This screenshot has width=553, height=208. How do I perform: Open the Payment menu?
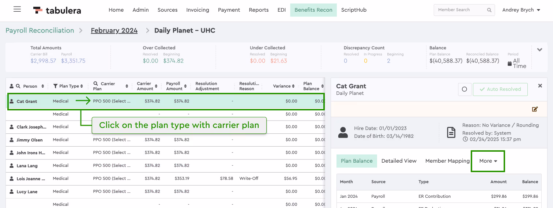click(x=229, y=10)
